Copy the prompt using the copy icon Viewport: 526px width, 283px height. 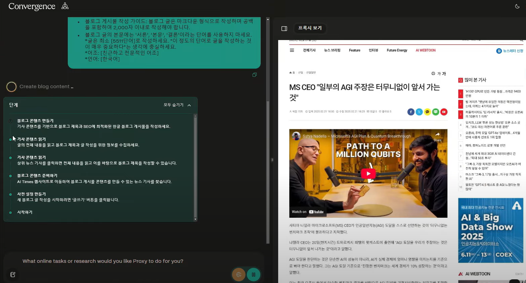click(255, 75)
